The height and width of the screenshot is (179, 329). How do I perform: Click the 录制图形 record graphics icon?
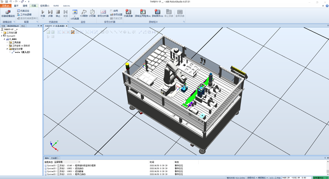click(x=157, y=12)
